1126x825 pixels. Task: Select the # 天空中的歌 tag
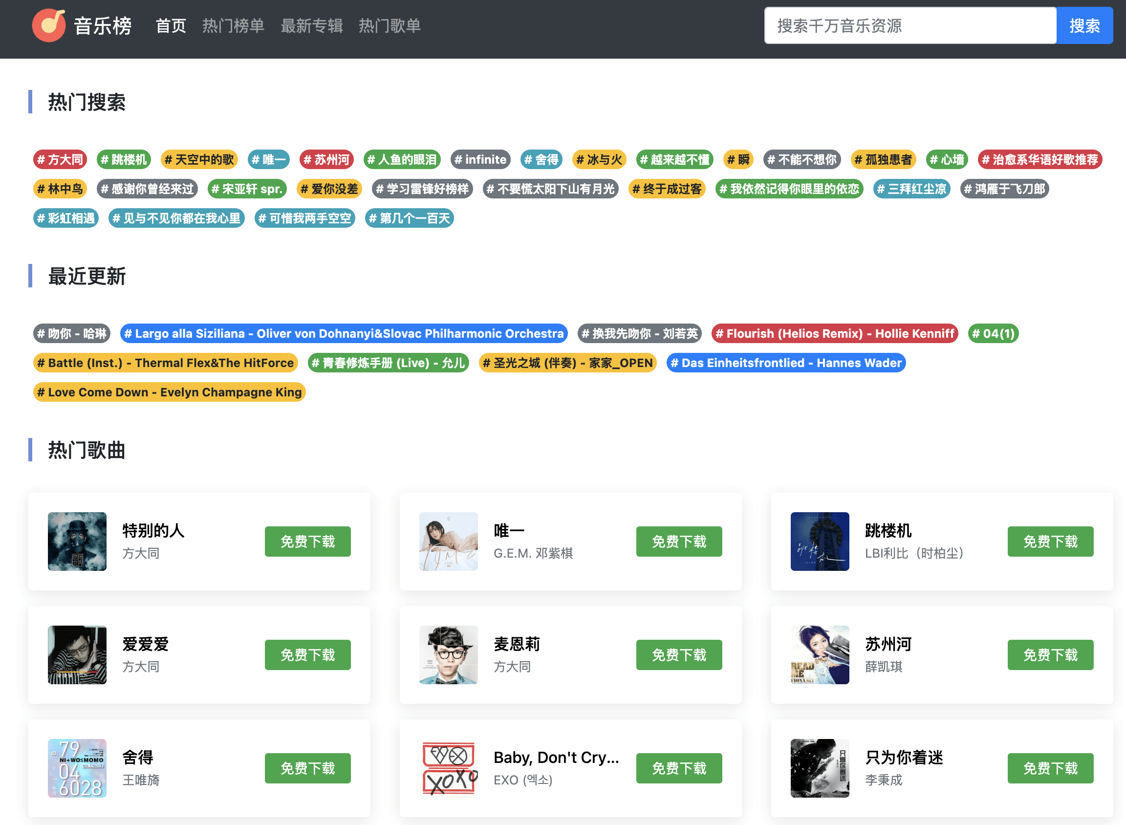199,159
